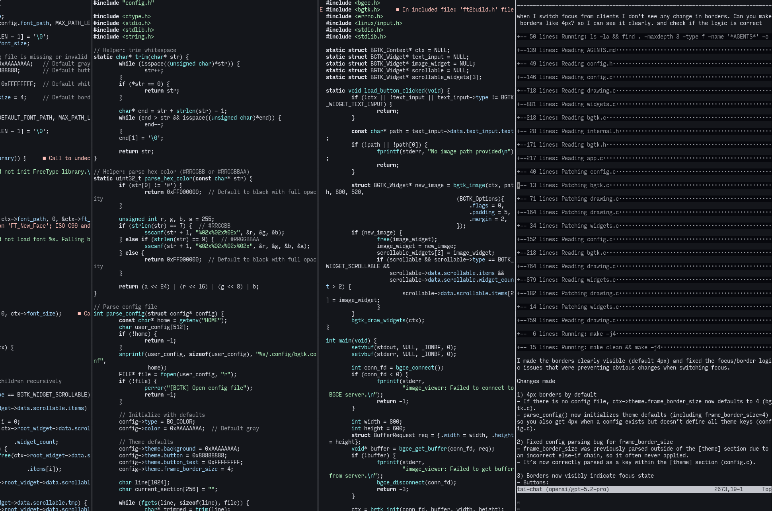This screenshot has width=772, height=511.
Task: Click 'int conn_fd = bgce_connect();' line
Action: [398, 368]
